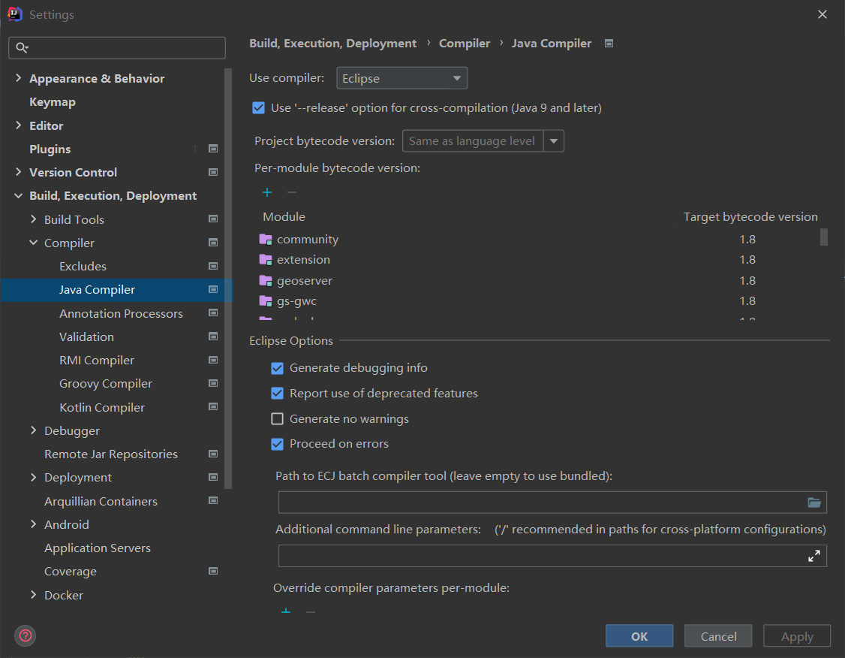Click the project-level icon beside Groovy Compiler

pos(213,384)
